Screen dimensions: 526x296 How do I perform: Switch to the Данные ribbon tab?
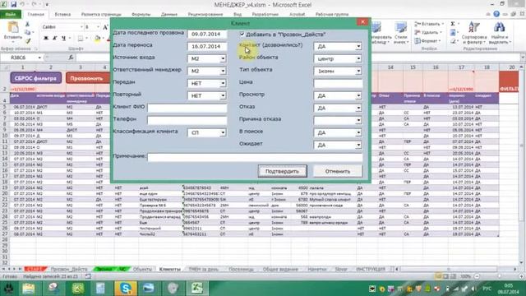click(168, 15)
